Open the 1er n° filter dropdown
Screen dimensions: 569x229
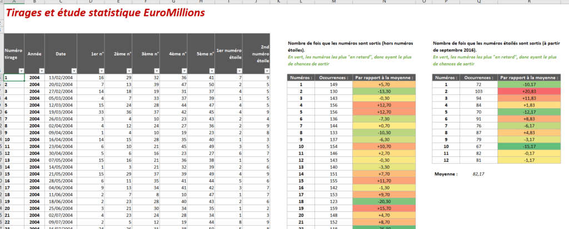[101, 71]
